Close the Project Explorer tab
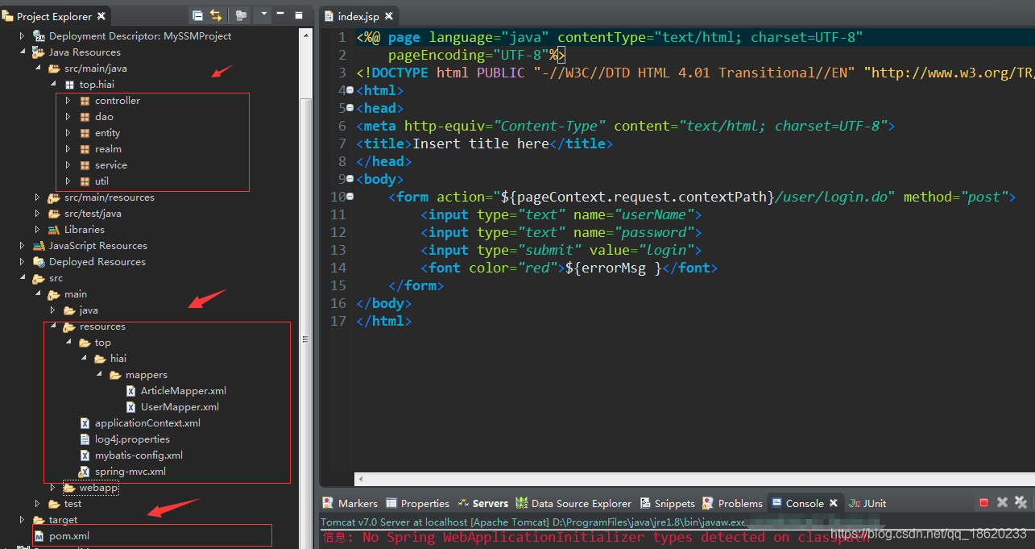The height and width of the screenshot is (549, 1035). (101, 16)
